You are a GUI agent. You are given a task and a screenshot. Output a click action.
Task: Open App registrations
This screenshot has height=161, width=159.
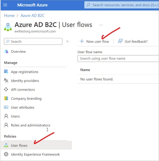[25, 72]
